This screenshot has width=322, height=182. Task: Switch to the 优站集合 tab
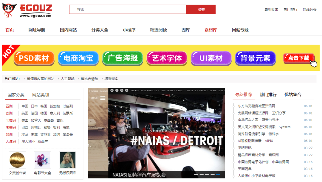point(293,95)
